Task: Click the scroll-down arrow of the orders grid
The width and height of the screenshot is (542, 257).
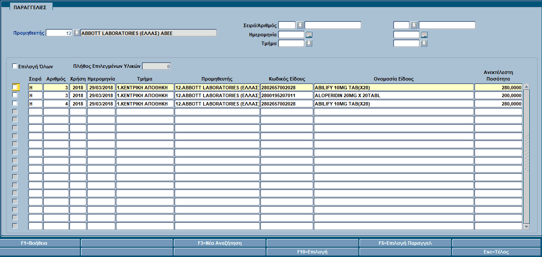Action: [527, 226]
